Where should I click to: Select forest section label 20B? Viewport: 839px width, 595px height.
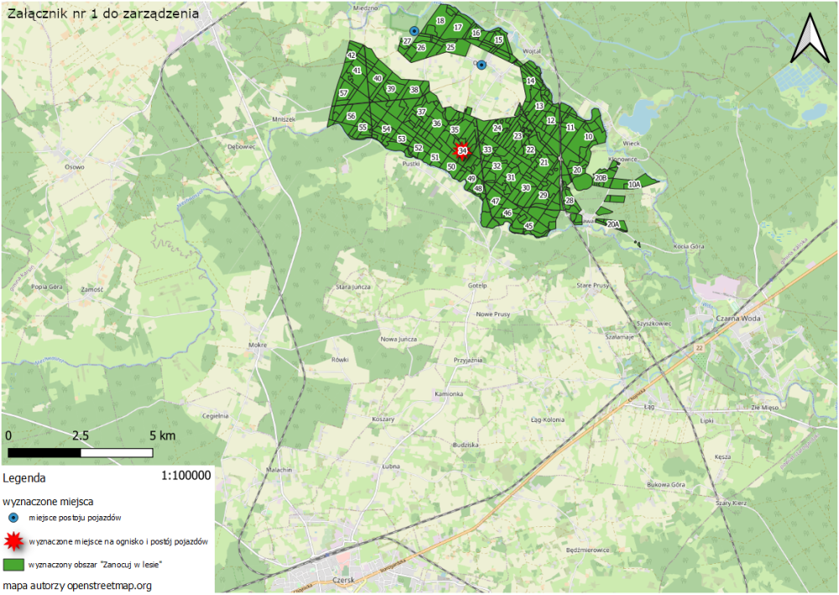coord(600,179)
